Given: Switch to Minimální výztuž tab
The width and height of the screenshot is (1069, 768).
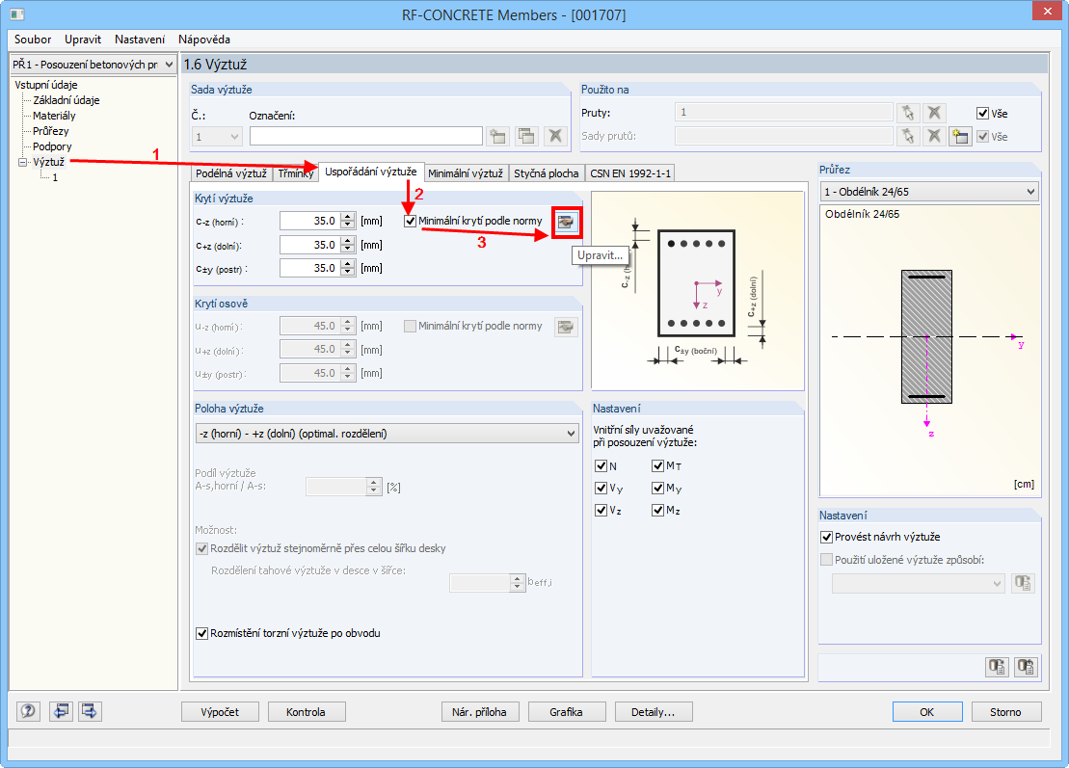Looking at the screenshot, I should pyautogui.click(x=466, y=173).
